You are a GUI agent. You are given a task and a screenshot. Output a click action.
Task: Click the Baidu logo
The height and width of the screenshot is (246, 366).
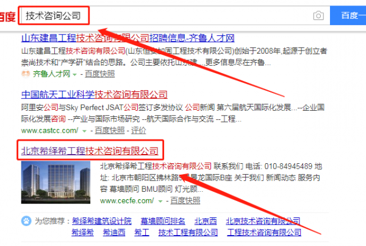pyautogui.click(x=8, y=16)
